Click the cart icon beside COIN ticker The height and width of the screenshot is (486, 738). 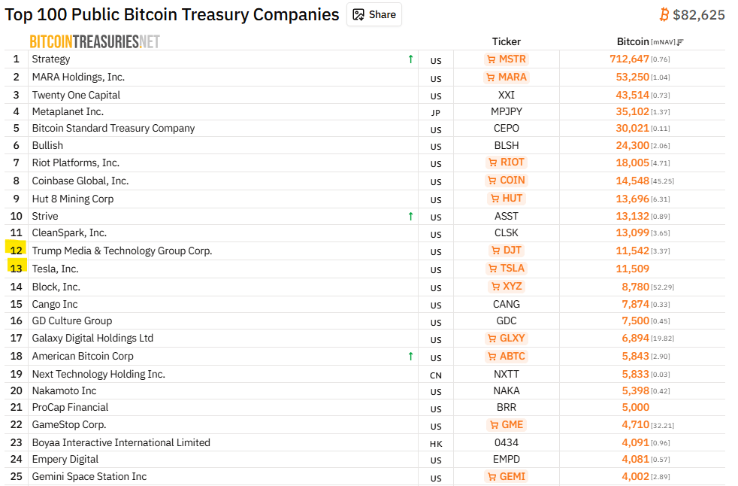pos(492,181)
